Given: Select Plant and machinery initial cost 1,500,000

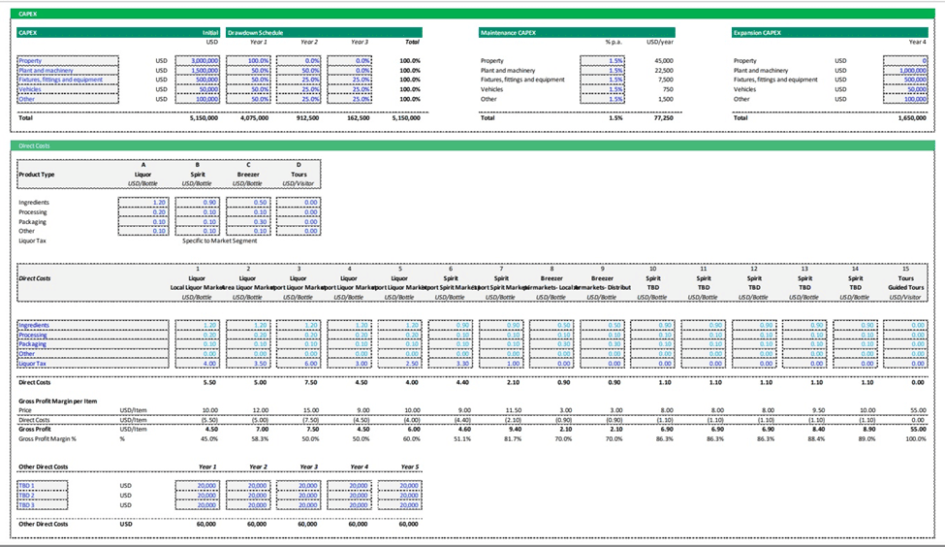Looking at the screenshot, I should pos(197,71).
